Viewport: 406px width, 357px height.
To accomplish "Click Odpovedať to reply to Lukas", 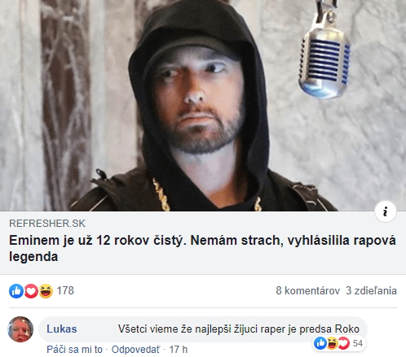I will (x=136, y=350).
